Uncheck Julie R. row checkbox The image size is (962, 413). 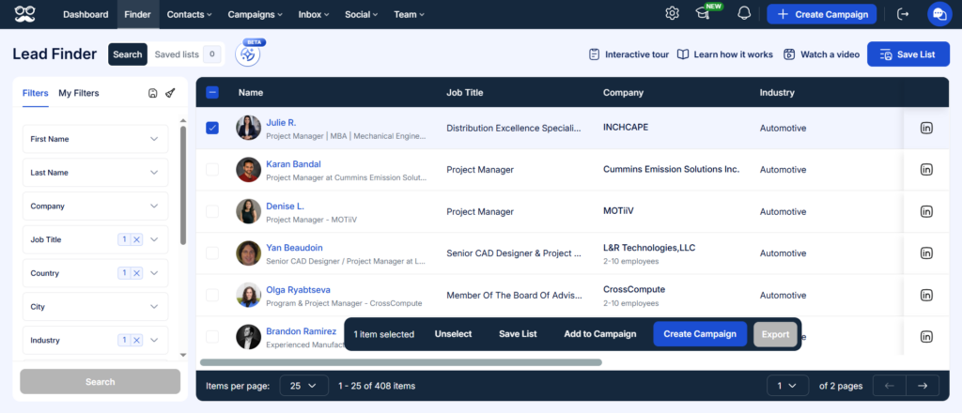coord(212,128)
